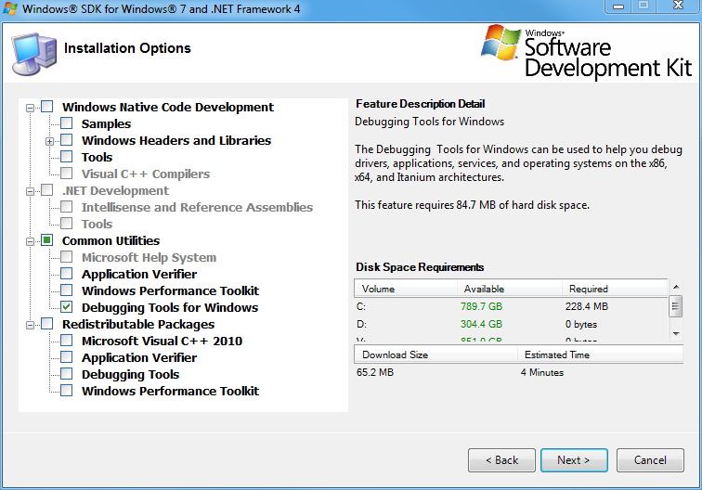Select the Visual C++ Compilers label
The width and height of the screenshot is (702, 490).
(x=146, y=174)
